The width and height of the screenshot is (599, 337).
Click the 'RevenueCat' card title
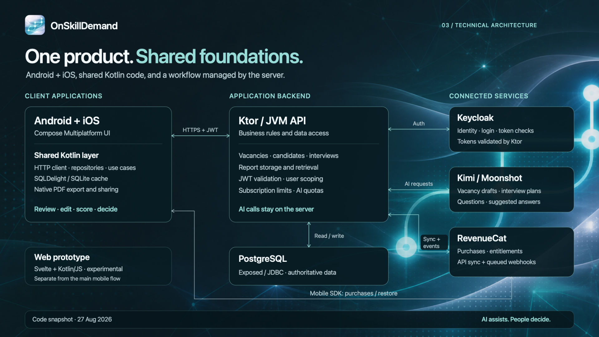pyautogui.click(x=482, y=238)
